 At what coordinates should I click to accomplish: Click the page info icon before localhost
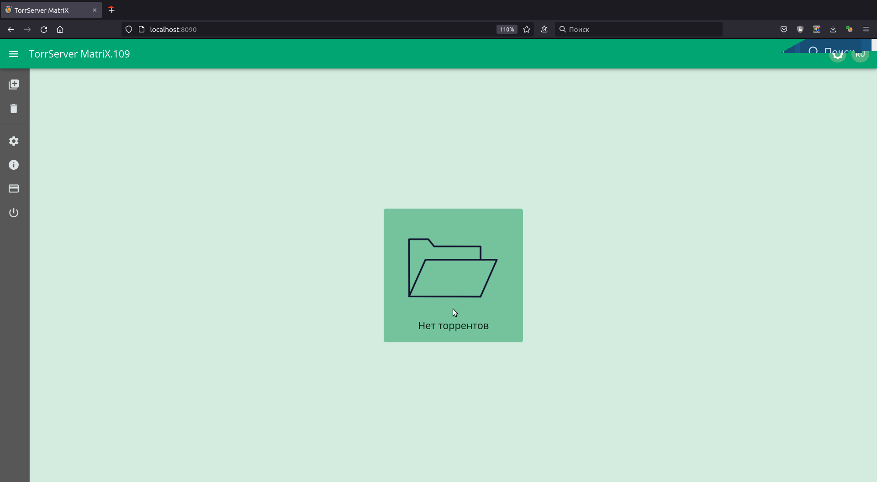[142, 29]
